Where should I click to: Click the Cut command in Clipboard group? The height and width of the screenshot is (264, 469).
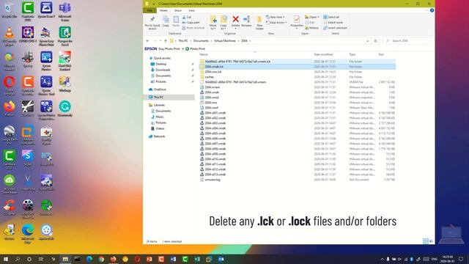[x=187, y=18]
